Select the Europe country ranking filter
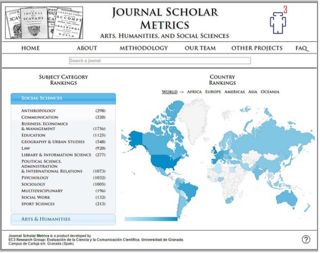This screenshot has height=253, width=320. click(x=213, y=92)
